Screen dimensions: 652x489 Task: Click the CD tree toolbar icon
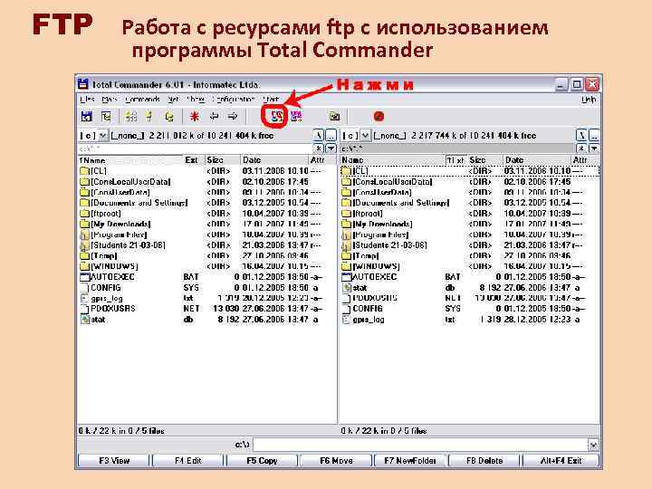point(107,117)
